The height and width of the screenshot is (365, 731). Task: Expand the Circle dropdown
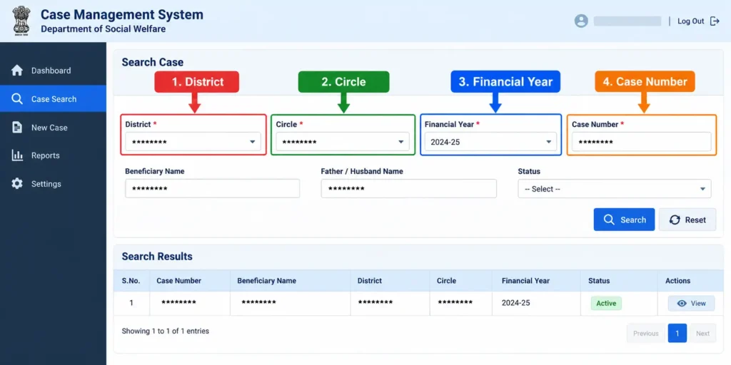pyautogui.click(x=343, y=142)
